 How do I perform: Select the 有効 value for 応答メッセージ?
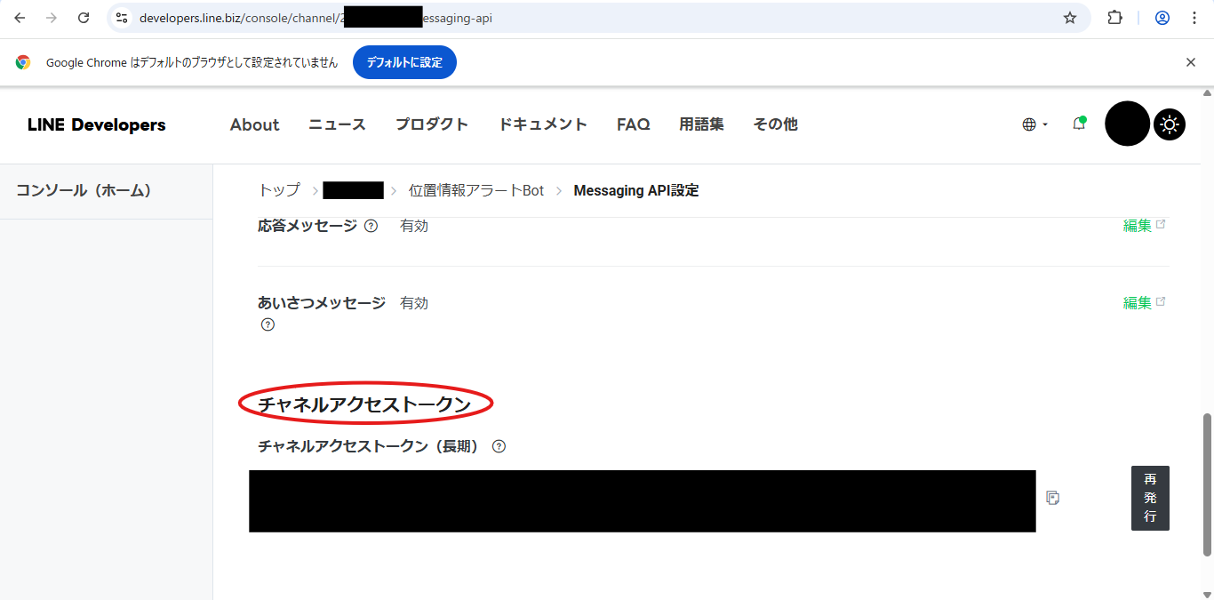[414, 226]
